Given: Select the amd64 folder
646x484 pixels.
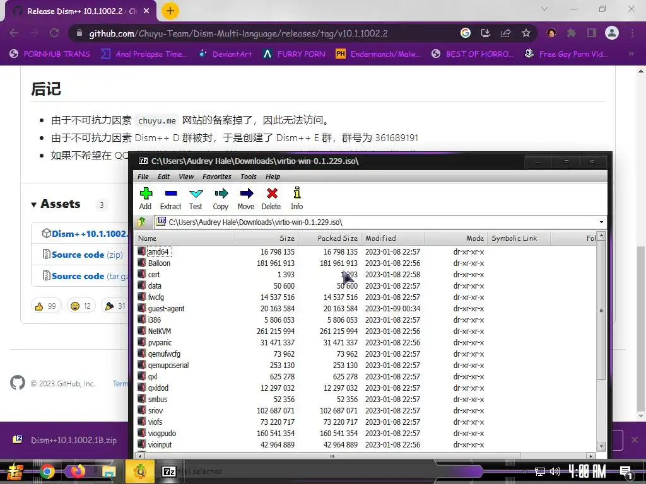Looking at the screenshot, I should pos(158,251).
